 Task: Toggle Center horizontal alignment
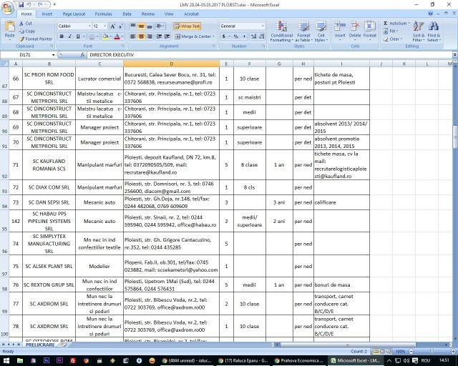[141, 36]
